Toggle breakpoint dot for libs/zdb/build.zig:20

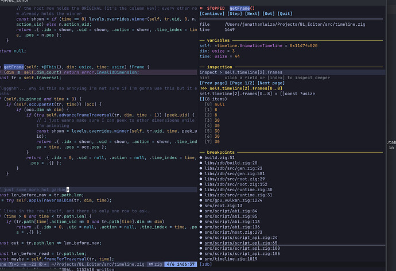click(201, 163)
